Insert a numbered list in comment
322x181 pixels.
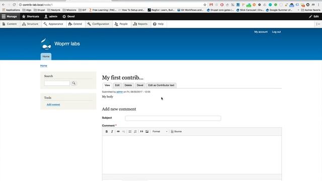coord(135,132)
